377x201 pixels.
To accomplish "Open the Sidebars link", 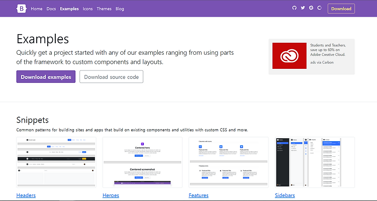I will point(285,195).
